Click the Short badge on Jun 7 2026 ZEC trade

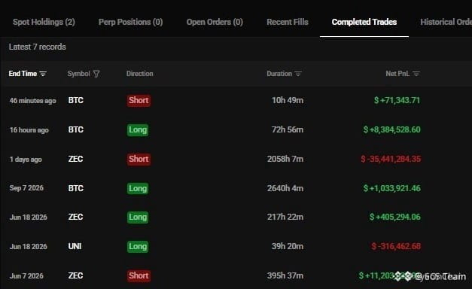tap(139, 275)
